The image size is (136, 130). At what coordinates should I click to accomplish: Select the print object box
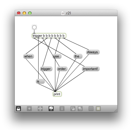click(x=57, y=94)
